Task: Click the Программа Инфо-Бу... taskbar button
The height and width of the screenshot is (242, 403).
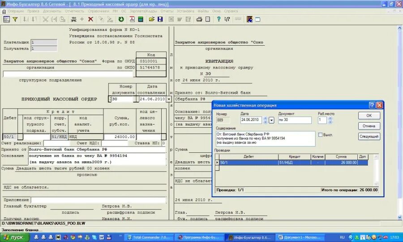Action: point(199,238)
